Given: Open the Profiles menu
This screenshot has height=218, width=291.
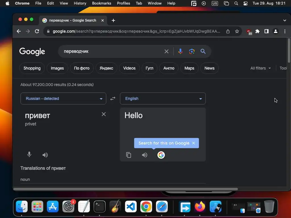Looking at the screenshot, I should [x=123, y=3].
